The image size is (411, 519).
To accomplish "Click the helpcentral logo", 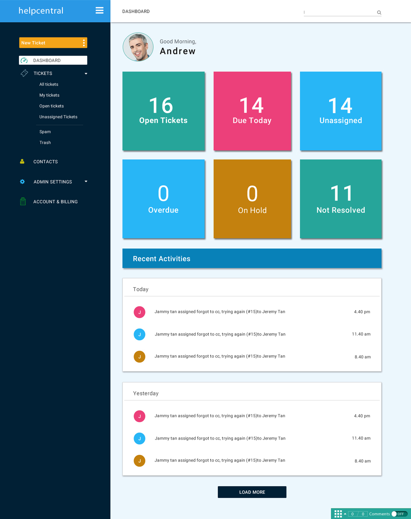I will point(41,11).
